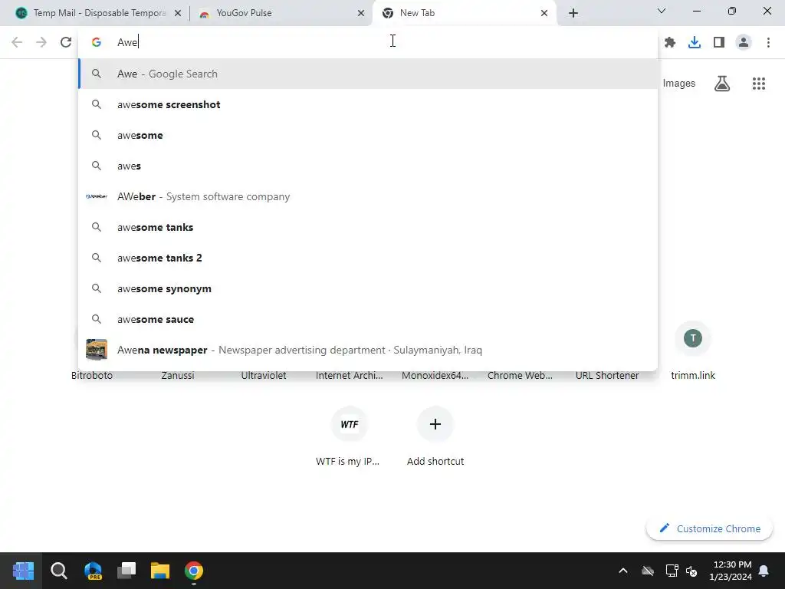785x589 pixels.
Task: Click the Chrome taskbar icon
Action: coord(194,571)
